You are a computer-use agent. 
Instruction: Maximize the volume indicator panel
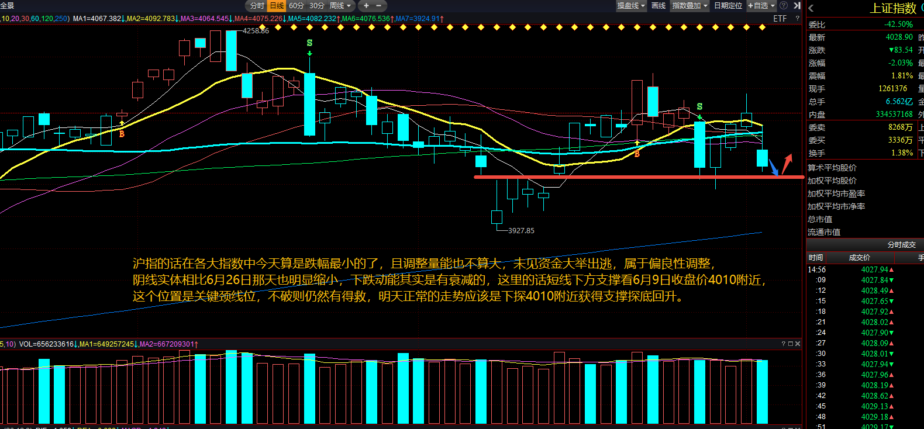click(791, 344)
